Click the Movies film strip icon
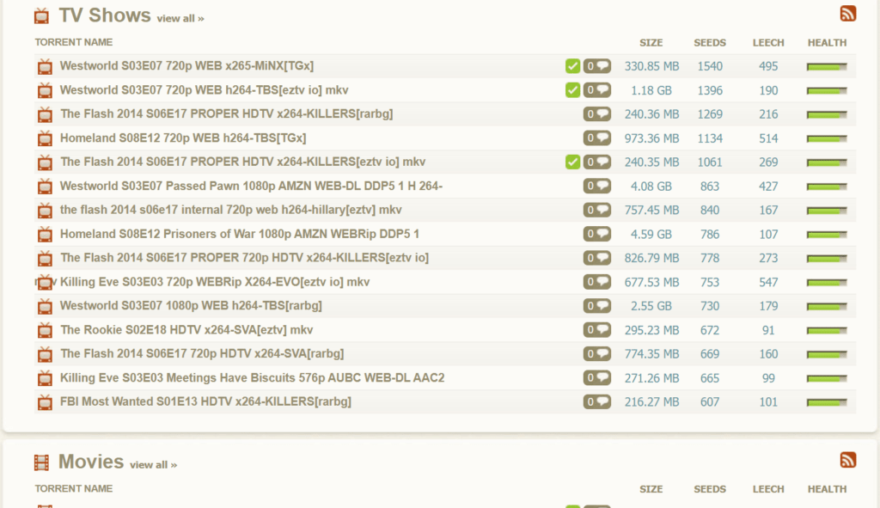The width and height of the screenshot is (880, 508). pyautogui.click(x=41, y=462)
